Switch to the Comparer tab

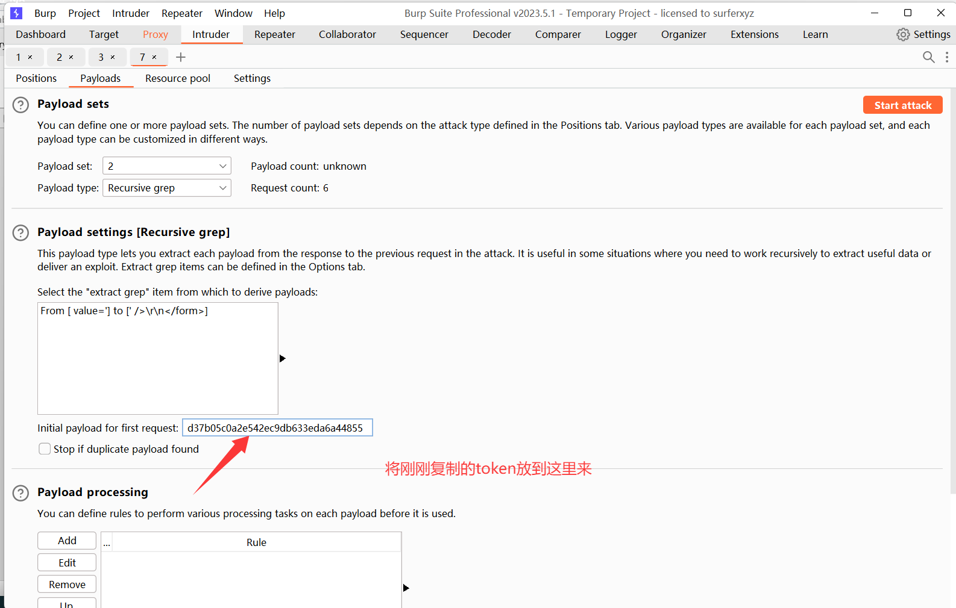coord(558,34)
